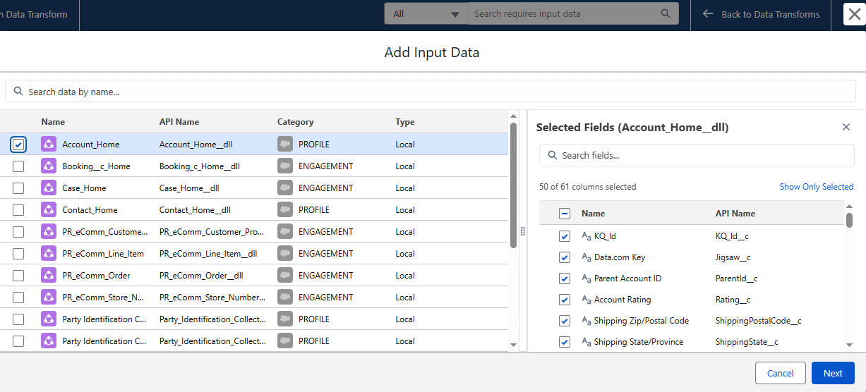Click the cloud icon in Contact_Home's Category cell
866x392 pixels.
coord(285,210)
